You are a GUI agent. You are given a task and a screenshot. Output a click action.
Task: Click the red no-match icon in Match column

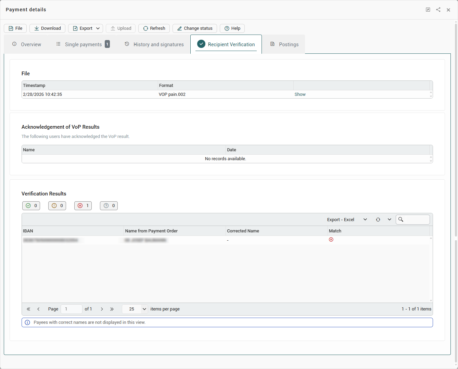click(x=331, y=240)
